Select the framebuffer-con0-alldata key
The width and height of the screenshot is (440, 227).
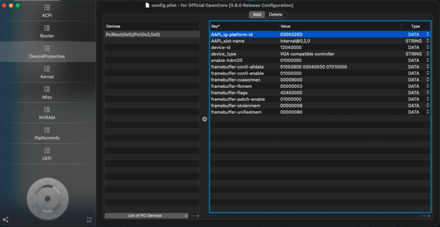coord(237,67)
